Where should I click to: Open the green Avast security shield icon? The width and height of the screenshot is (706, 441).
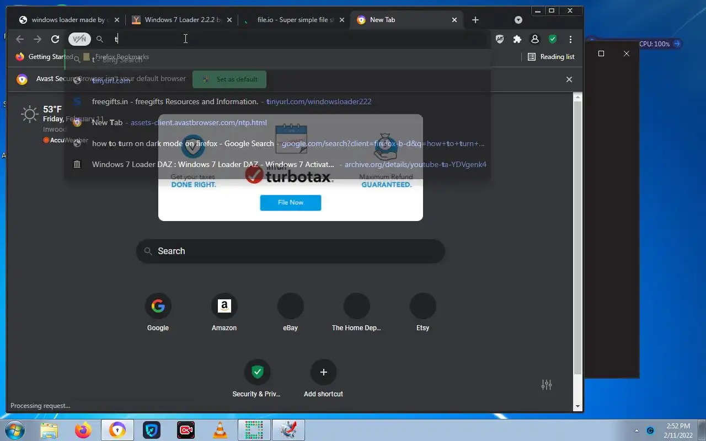pyautogui.click(x=552, y=39)
